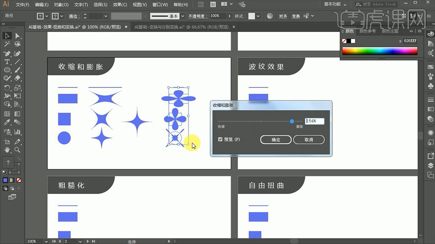
Task: Select the Type tool
Action: pos(7,62)
